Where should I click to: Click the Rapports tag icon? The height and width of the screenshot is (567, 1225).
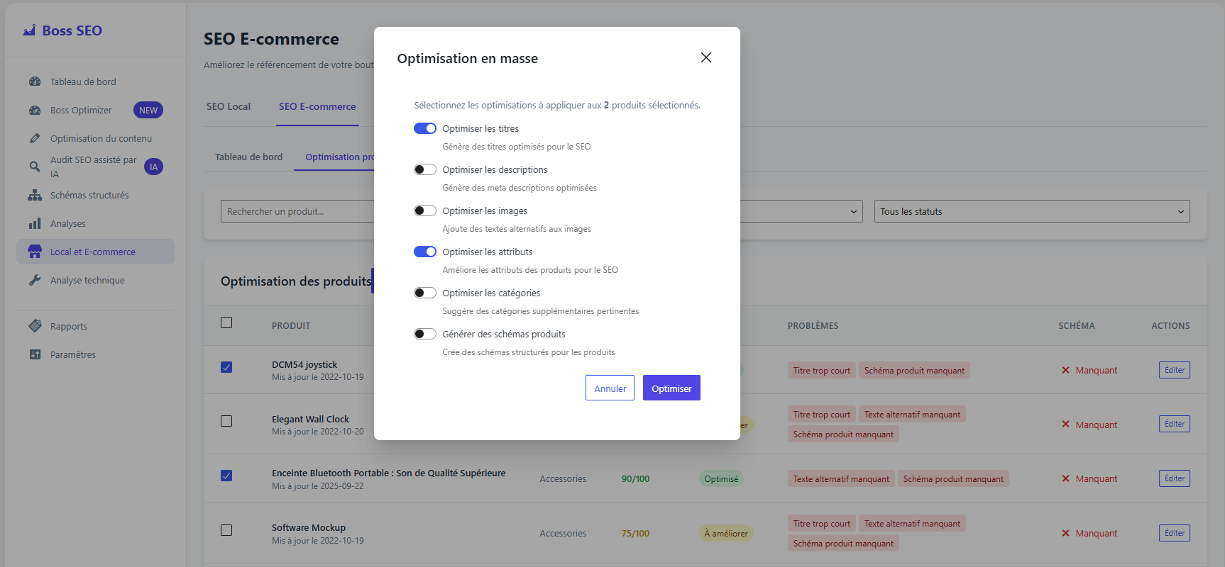[35, 326]
